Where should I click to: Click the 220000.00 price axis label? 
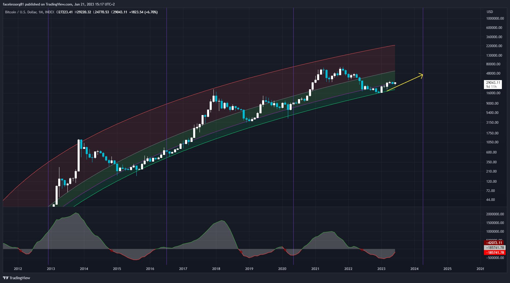pos(494,46)
